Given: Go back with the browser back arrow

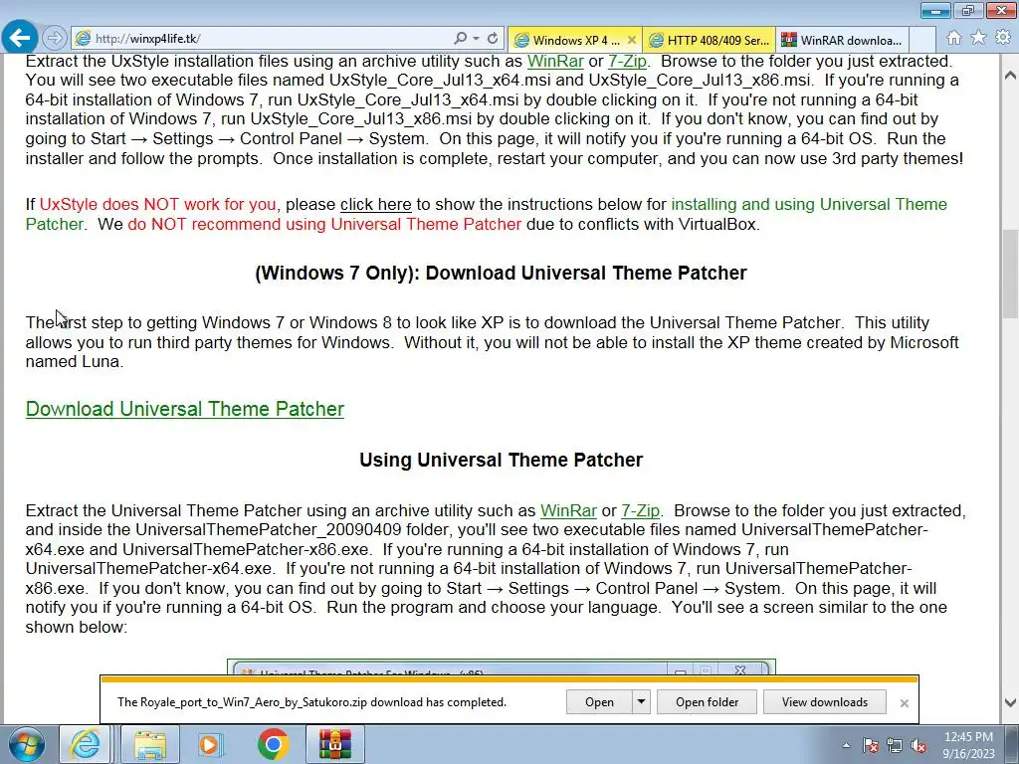Looking at the screenshot, I should point(20,38).
